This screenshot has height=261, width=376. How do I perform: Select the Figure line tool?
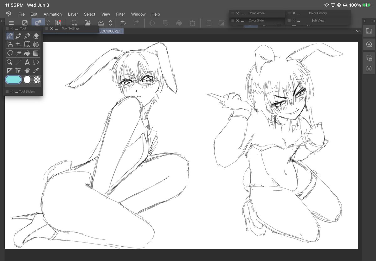[x=18, y=62]
